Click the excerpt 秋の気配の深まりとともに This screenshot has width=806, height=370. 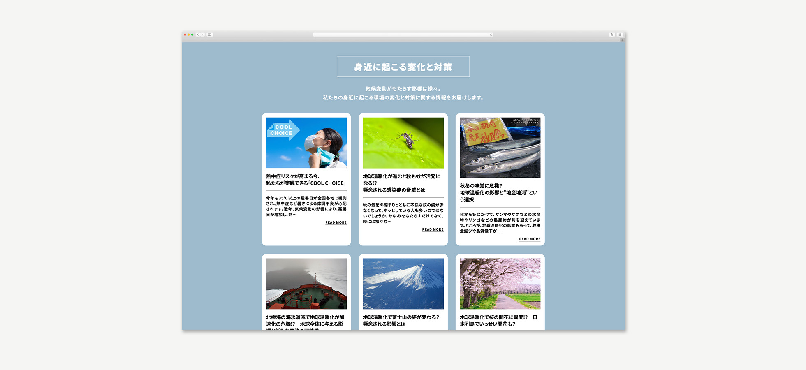(403, 213)
